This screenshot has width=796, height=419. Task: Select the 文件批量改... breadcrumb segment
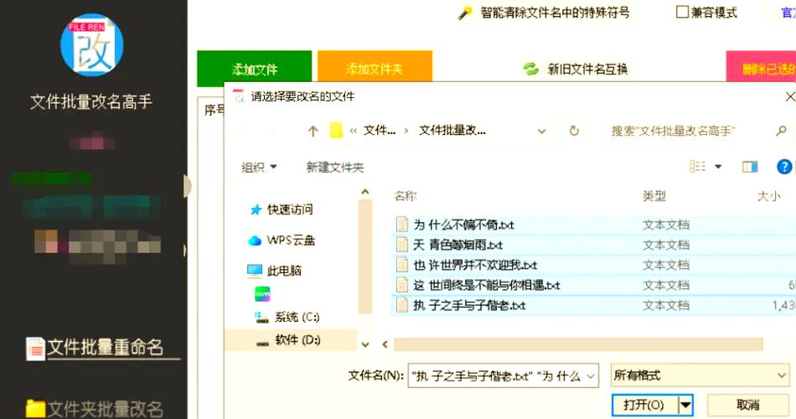[452, 131]
